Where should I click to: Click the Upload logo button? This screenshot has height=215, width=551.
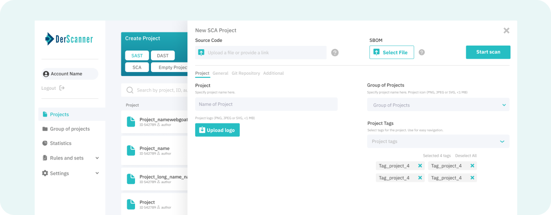[x=217, y=130]
